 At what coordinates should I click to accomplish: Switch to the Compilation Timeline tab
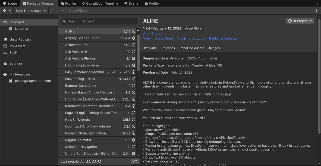pyautogui.click(x=100, y=3)
